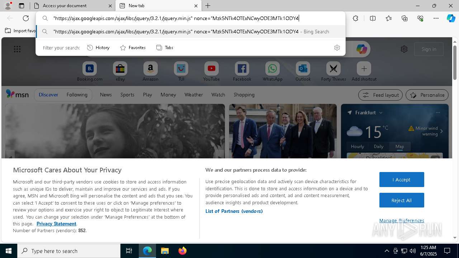Open the News category
The height and width of the screenshot is (258, 459).
[106, 95]
